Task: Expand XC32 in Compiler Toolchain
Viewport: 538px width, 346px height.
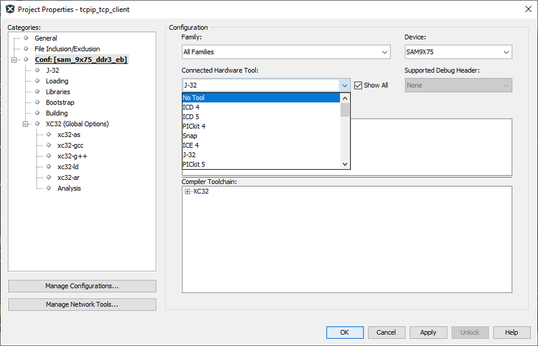Action: tap(187, 192)
